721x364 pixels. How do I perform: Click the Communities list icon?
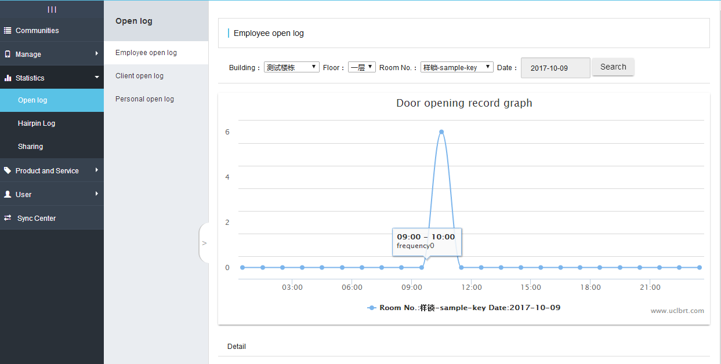point(8,30)
